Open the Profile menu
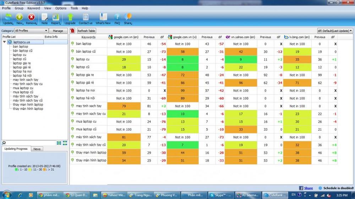This screenshot has height=199, width=355. (x=6, y=8)
